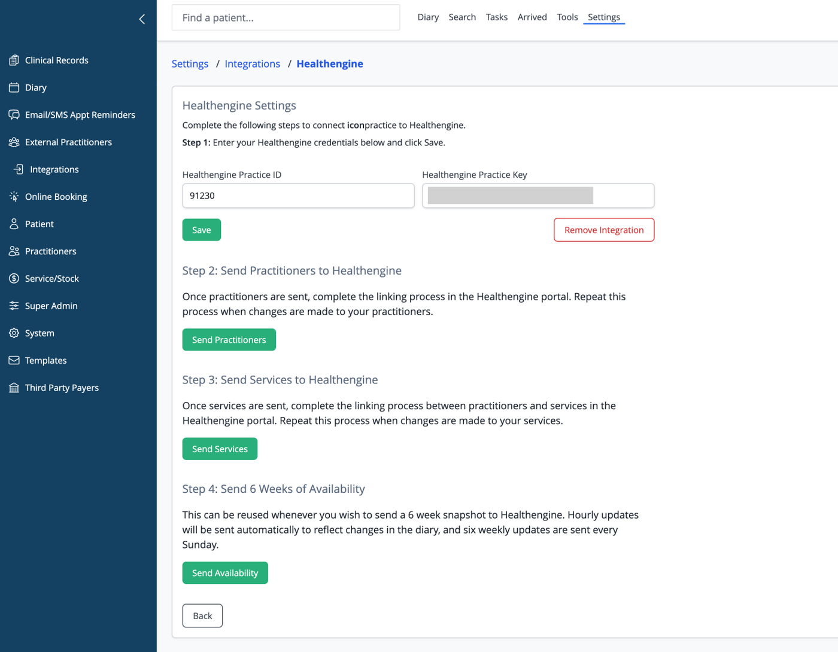Open the Clinical Records sidebar icon
Image resolution: width=838 pixels, height=652 pixels.
14,60
